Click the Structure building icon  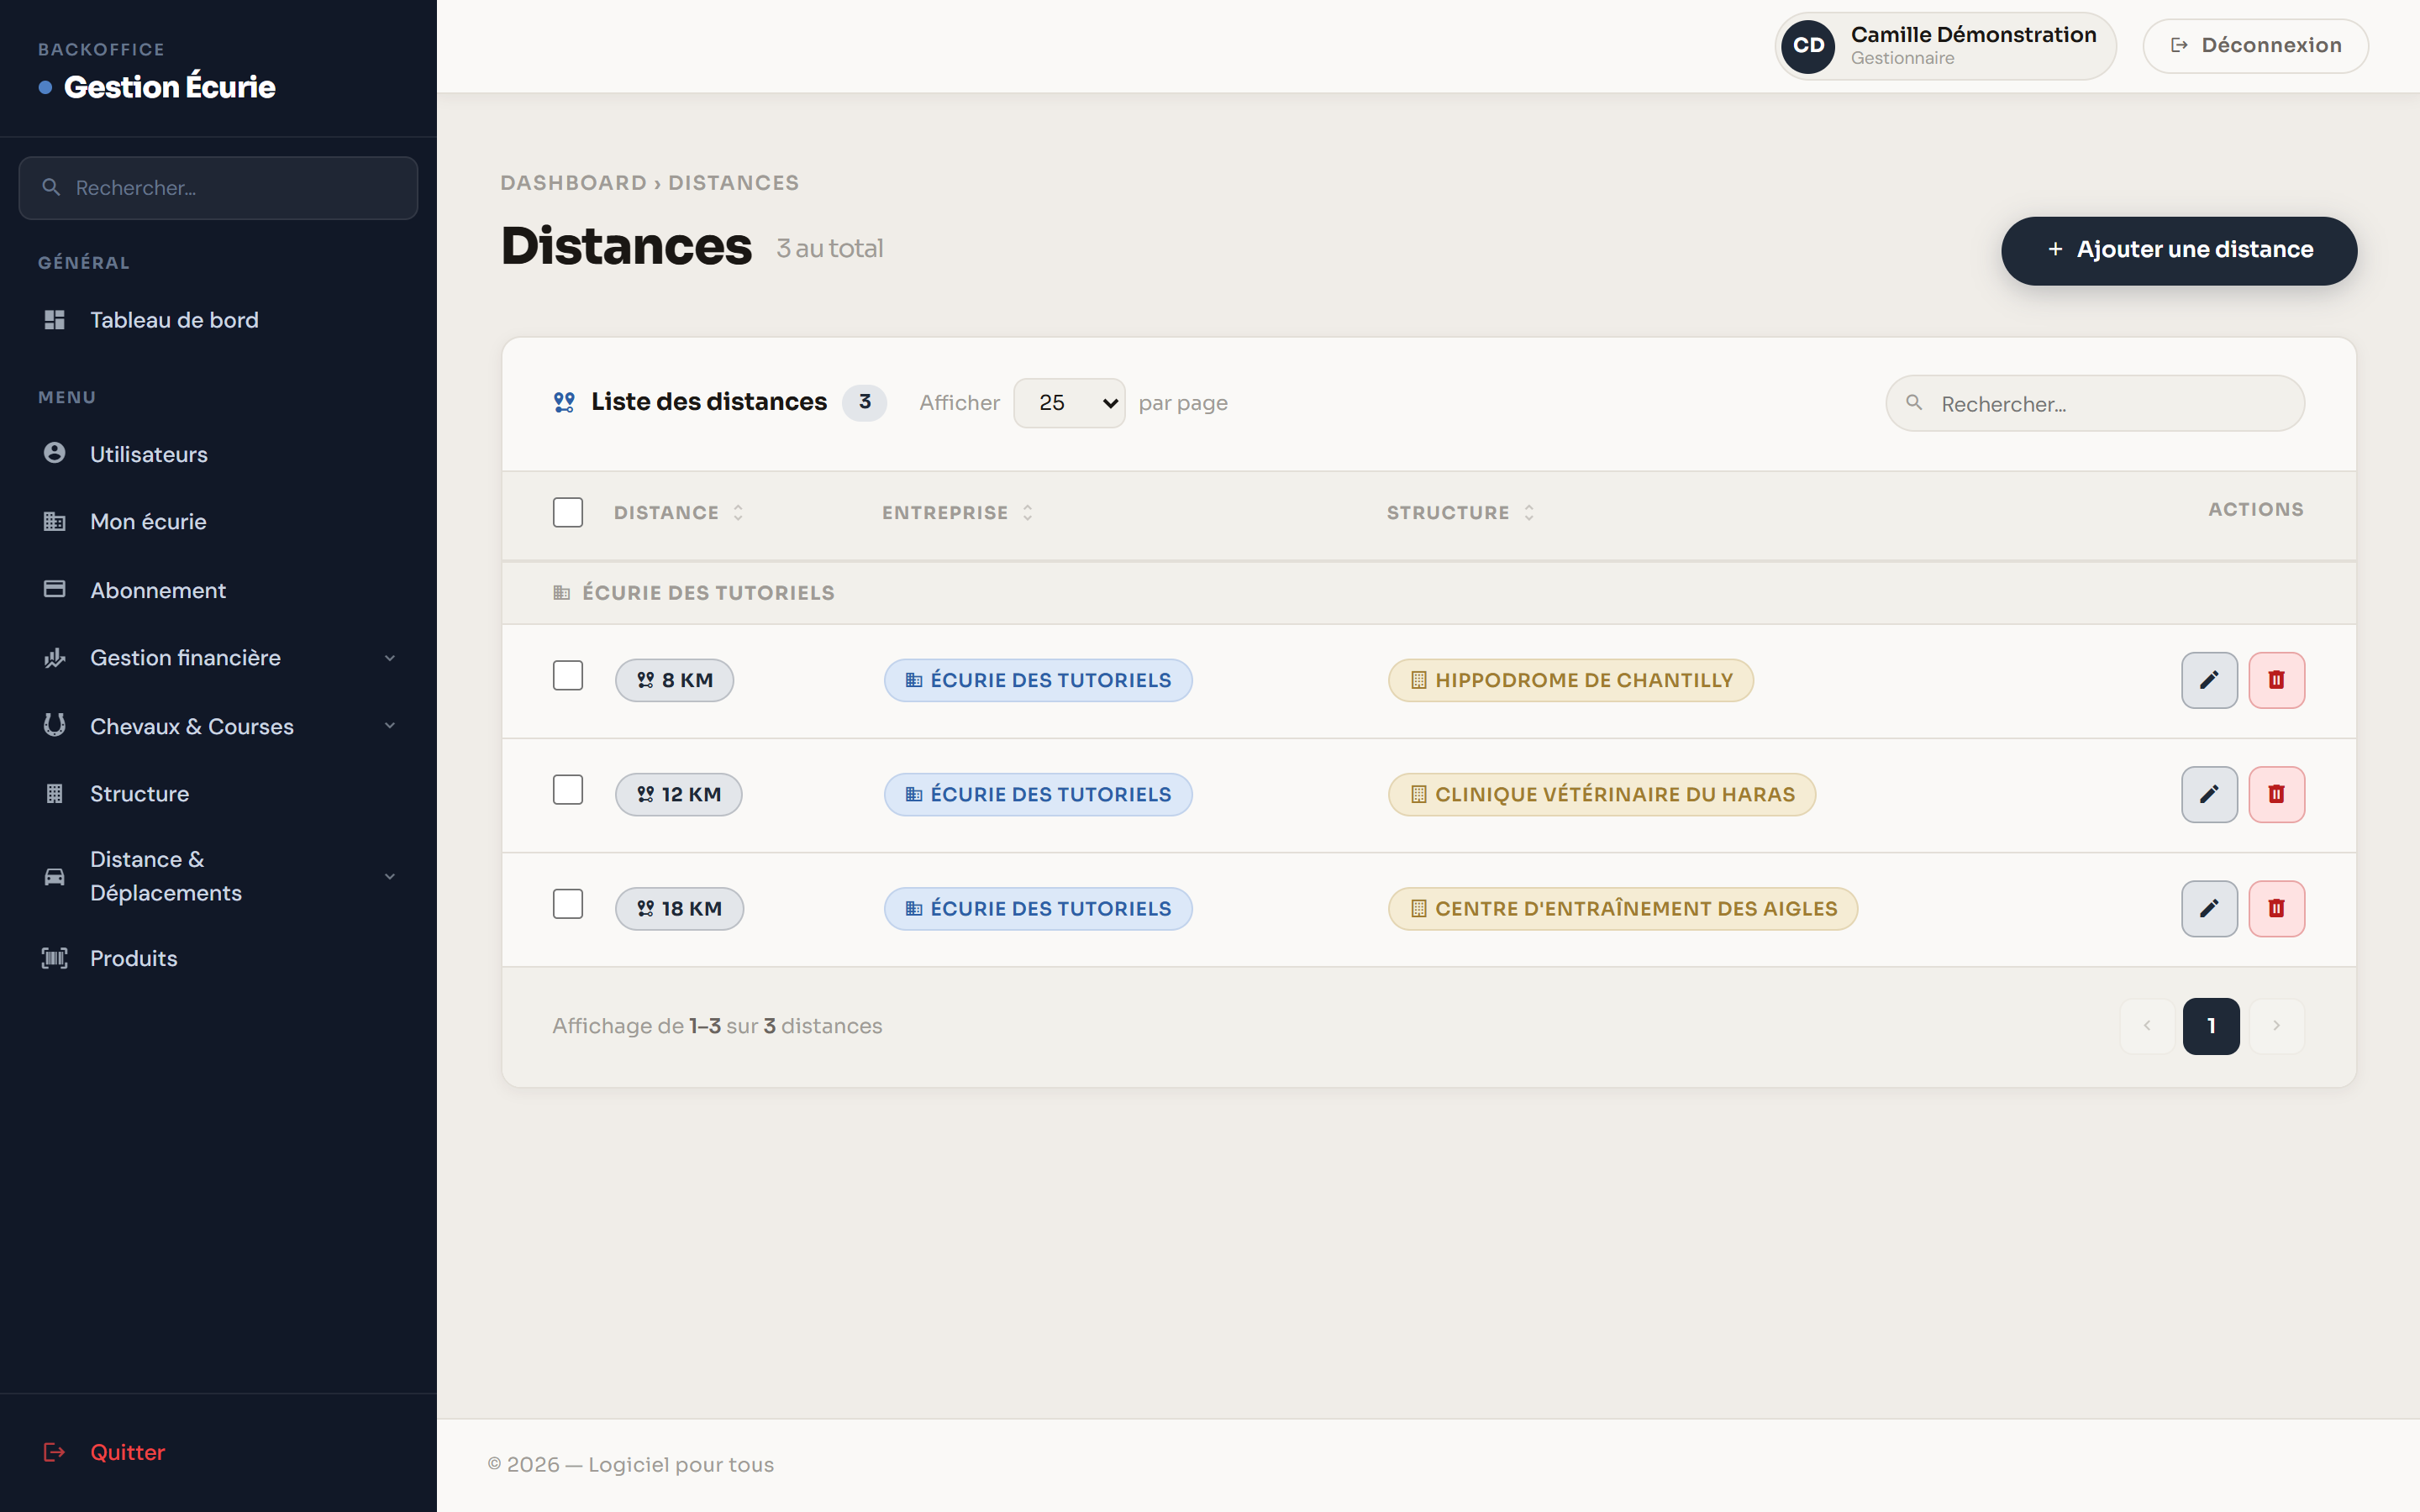[x=55, y=793]
